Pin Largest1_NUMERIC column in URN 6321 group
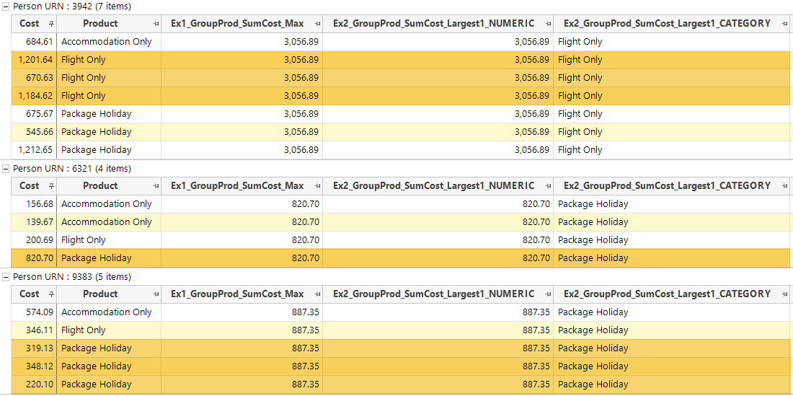793x396 pixels. click(x=548, y=186)
